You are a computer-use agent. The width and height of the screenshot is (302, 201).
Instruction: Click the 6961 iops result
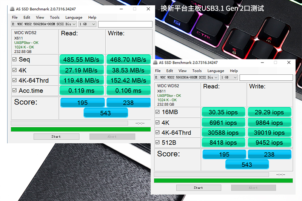pyautogui.click(x=223, y=123)
